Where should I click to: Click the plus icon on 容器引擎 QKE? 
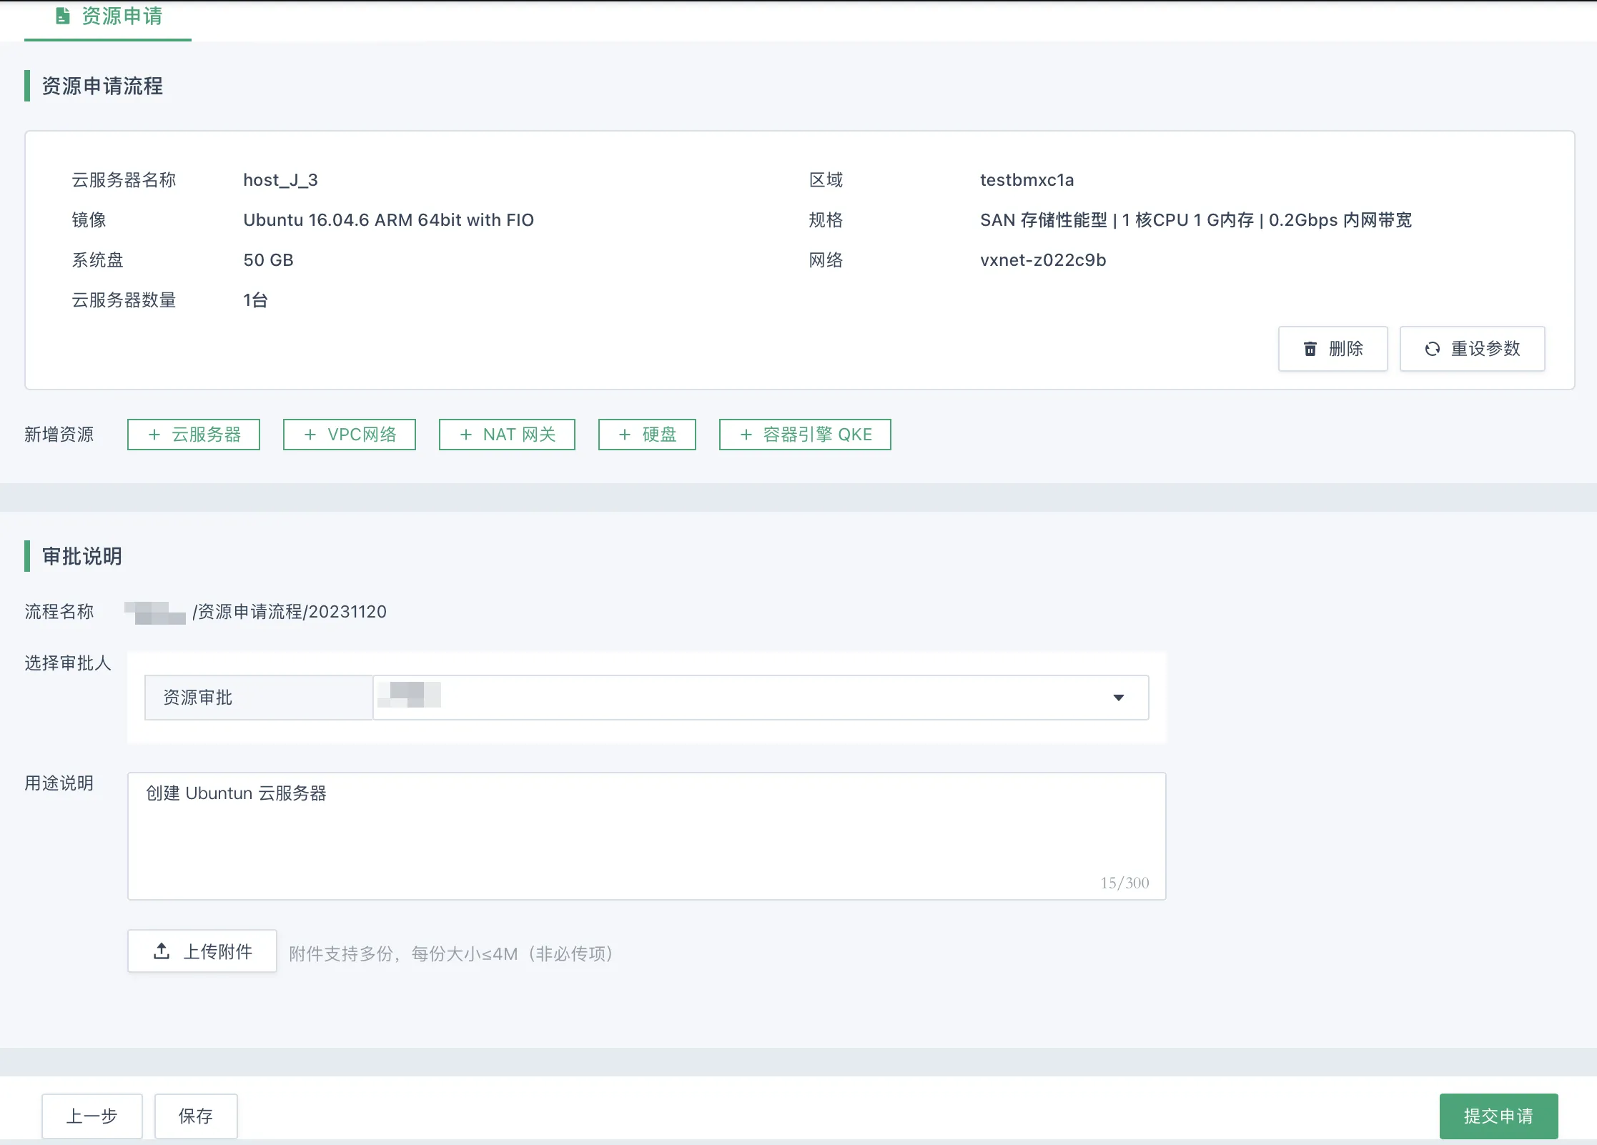(746, 435)
